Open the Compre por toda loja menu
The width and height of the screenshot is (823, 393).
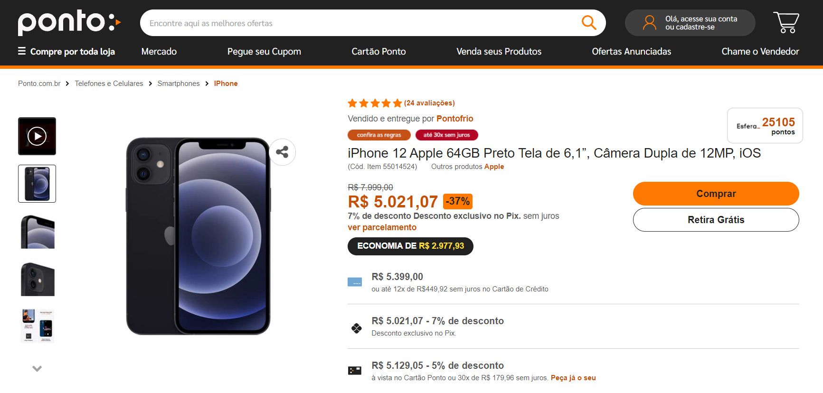pyautogui.click(x=66, y=51)
